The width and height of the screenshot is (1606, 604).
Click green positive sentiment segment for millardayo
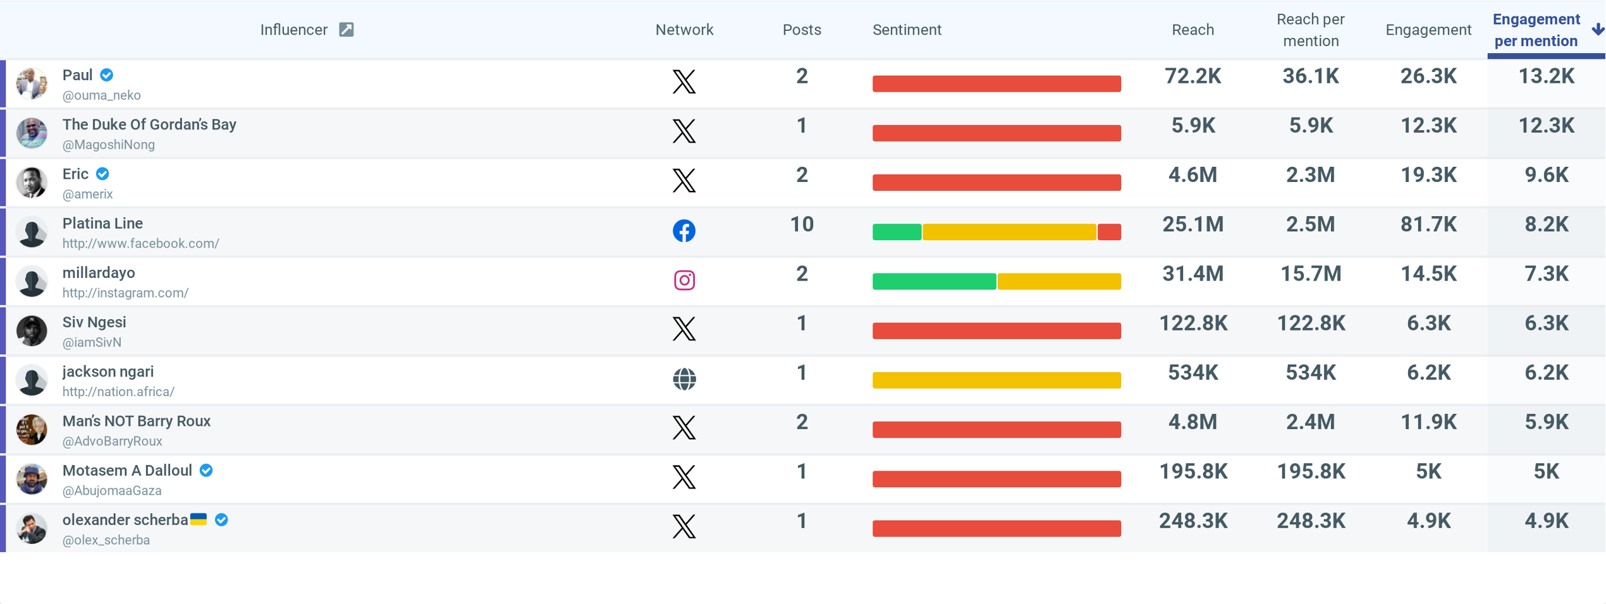pos(933,281)
